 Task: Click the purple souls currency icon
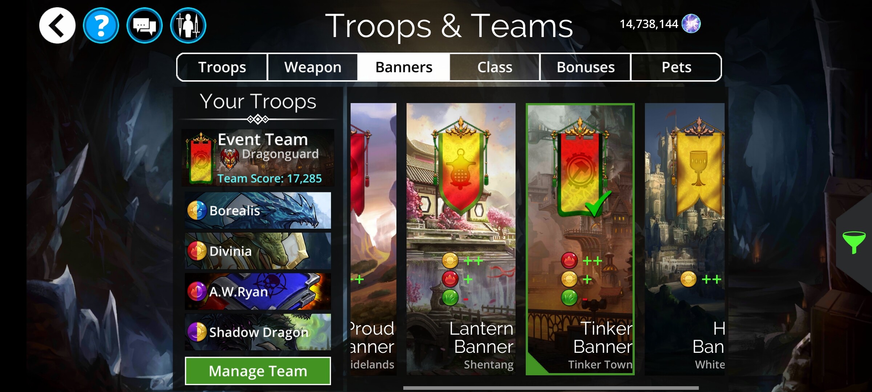[691, 24]
